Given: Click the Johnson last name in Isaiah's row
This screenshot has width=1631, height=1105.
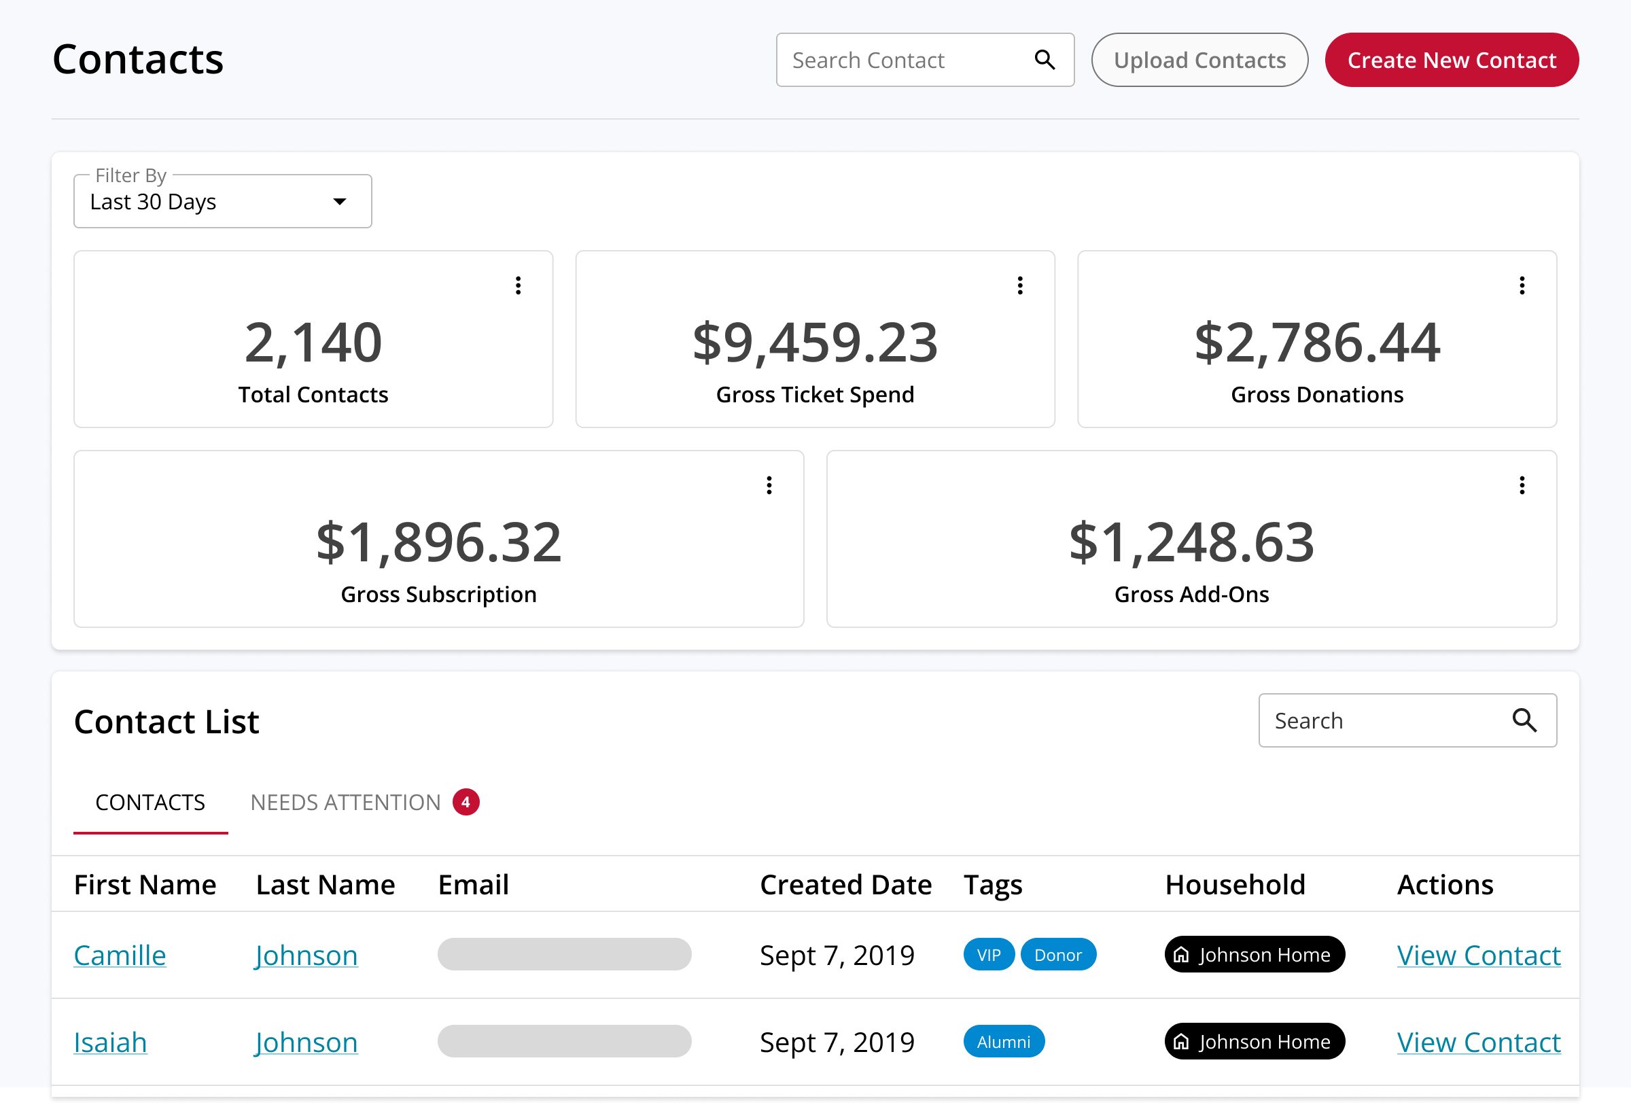Looking at the screenshot, I should coord(306,1042).
